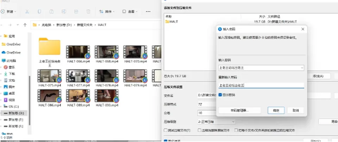Screen dimensions: 338x142
Task: Open the 查看 (View) dropdown in Explorer
Action: pos(130,11)
